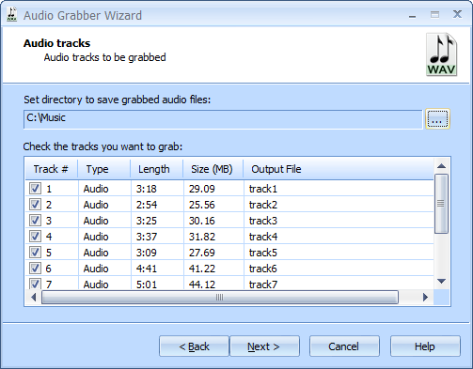
Task: Click the length value 3:18
Action: [x=147, y=189]
